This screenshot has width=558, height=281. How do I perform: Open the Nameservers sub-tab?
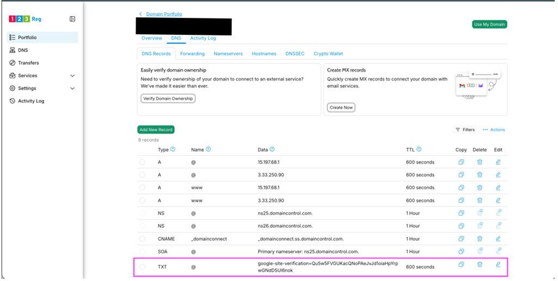click(228, 54)
